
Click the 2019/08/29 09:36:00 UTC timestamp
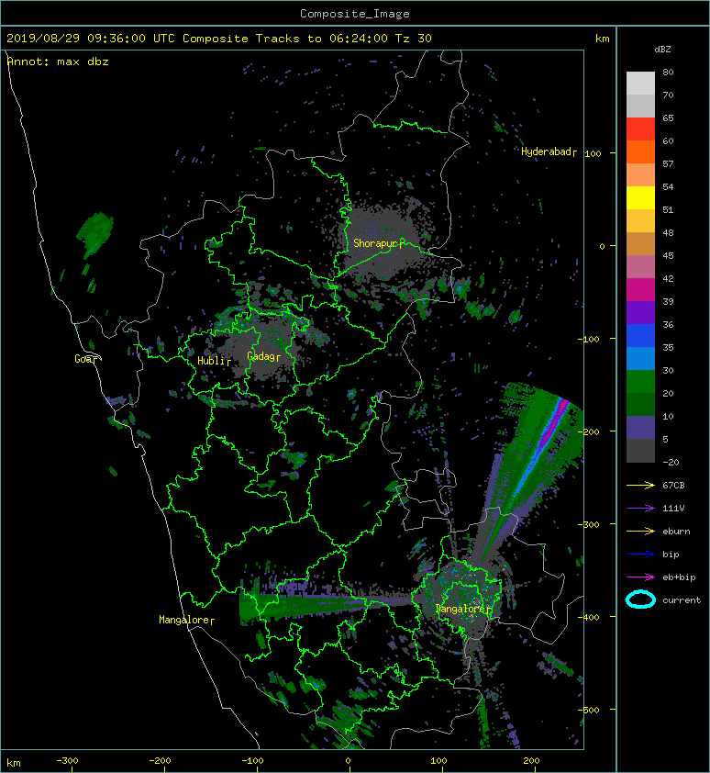91,39
